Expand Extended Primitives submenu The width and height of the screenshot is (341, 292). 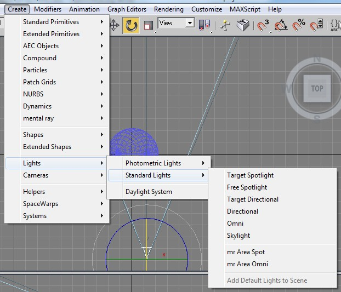coord(57,34)
